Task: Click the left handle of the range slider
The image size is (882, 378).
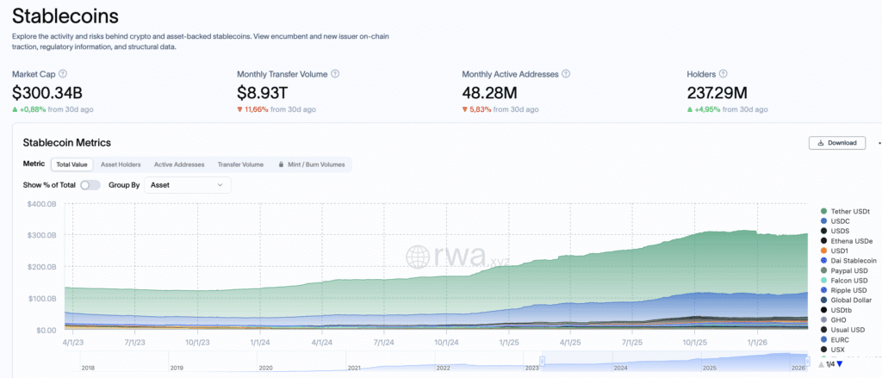Action: [542, 360]
